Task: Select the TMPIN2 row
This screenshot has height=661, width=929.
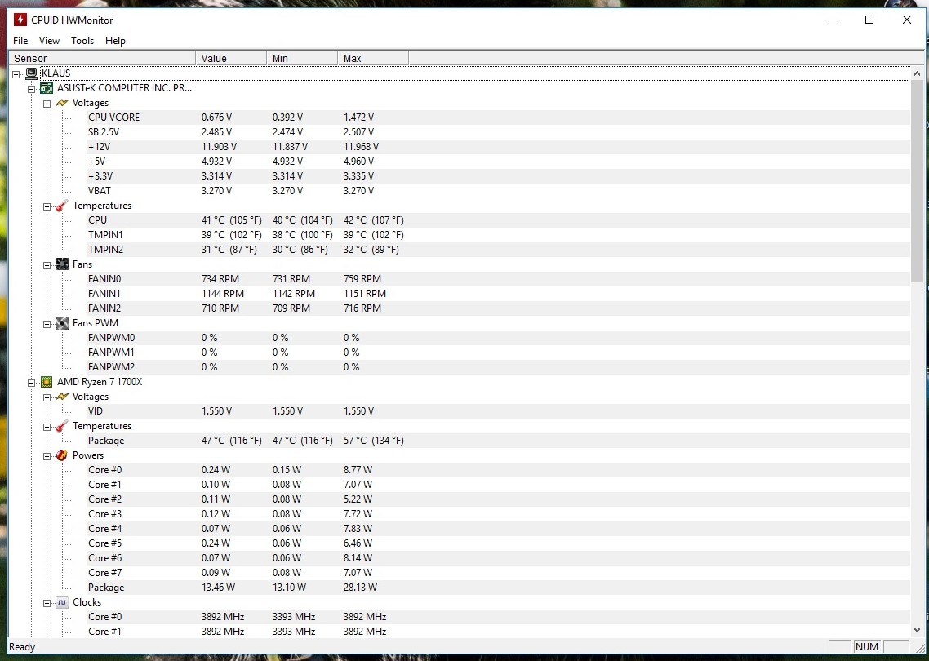Action: 498,250
